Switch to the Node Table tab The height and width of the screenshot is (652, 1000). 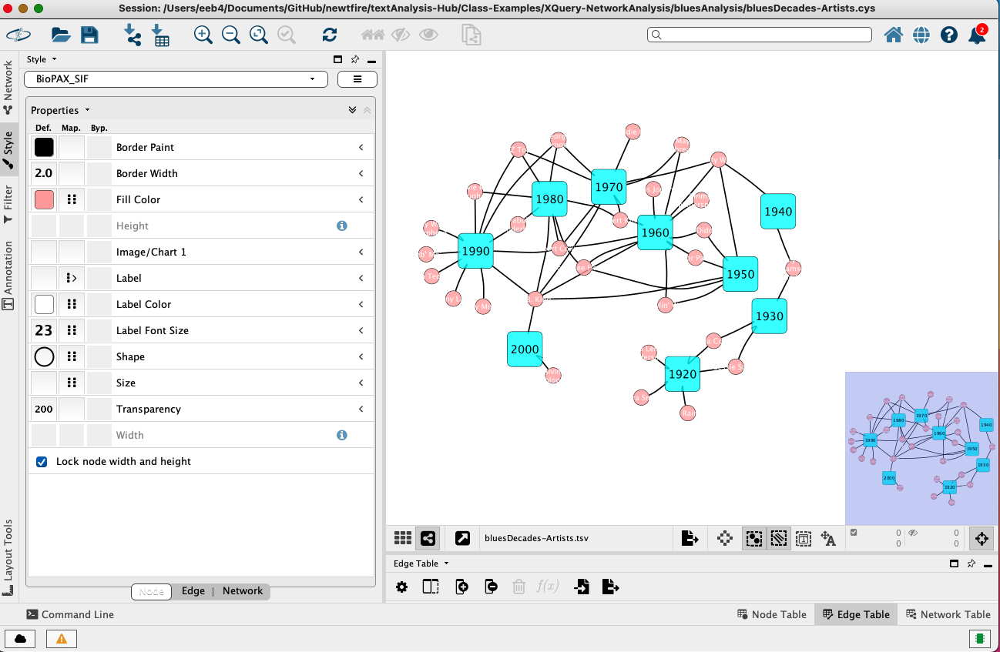pyautogui.click(x=772, y=614)
